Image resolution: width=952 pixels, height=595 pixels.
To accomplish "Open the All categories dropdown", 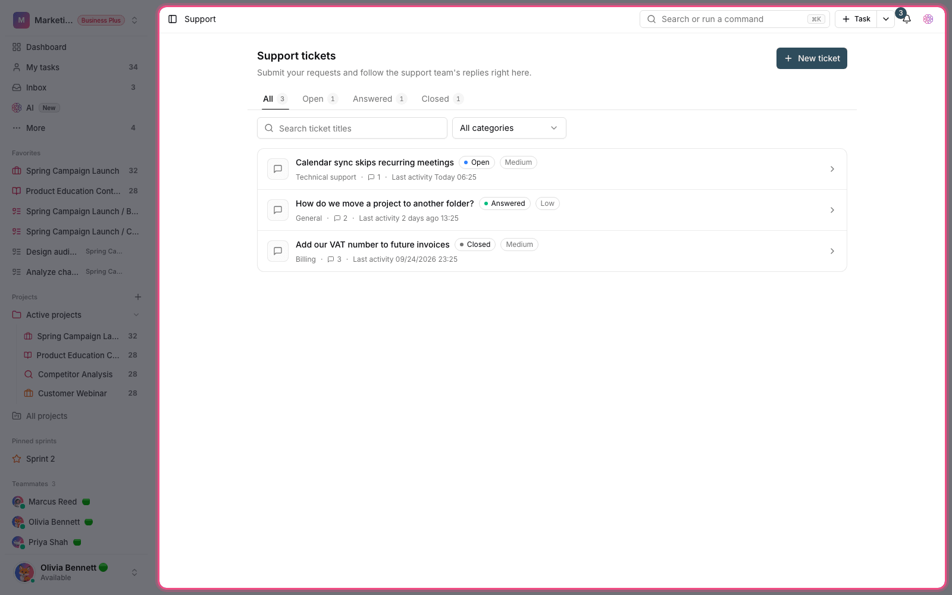I will [x=509, y=128].
